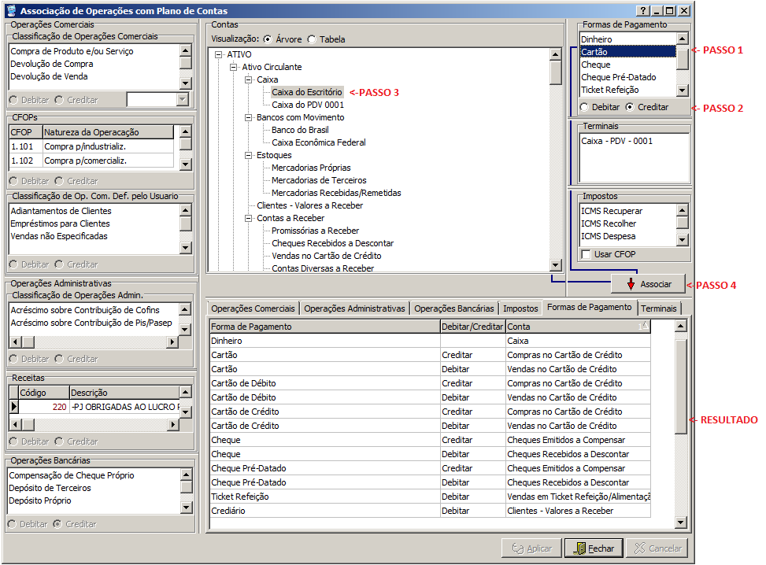Switch to the Impostos tab
766x565 pixels.
click(x=520, y=308)
